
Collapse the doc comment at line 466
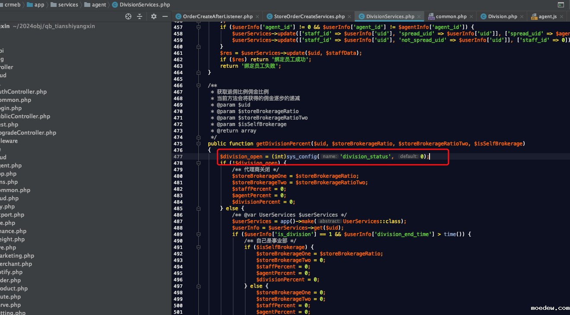(x=198, y=85)
